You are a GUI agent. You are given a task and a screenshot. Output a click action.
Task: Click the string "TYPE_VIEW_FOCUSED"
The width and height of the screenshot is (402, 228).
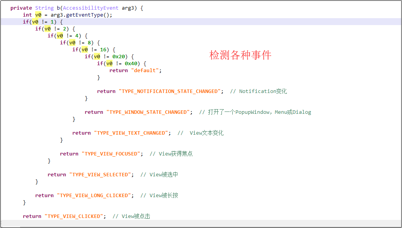coord(111,154)
